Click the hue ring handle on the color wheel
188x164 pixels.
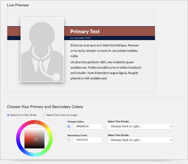[x=36, y=122]
